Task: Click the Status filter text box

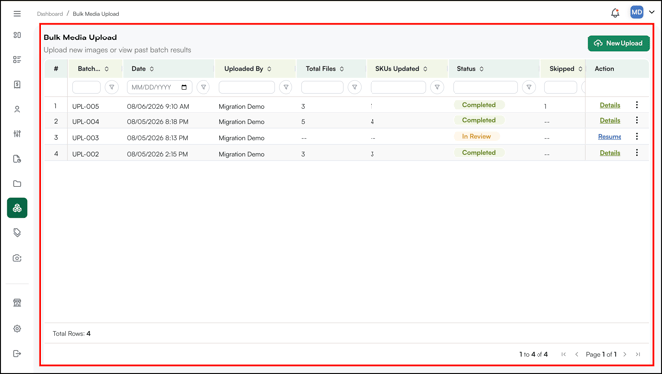Action: (485, 87)
